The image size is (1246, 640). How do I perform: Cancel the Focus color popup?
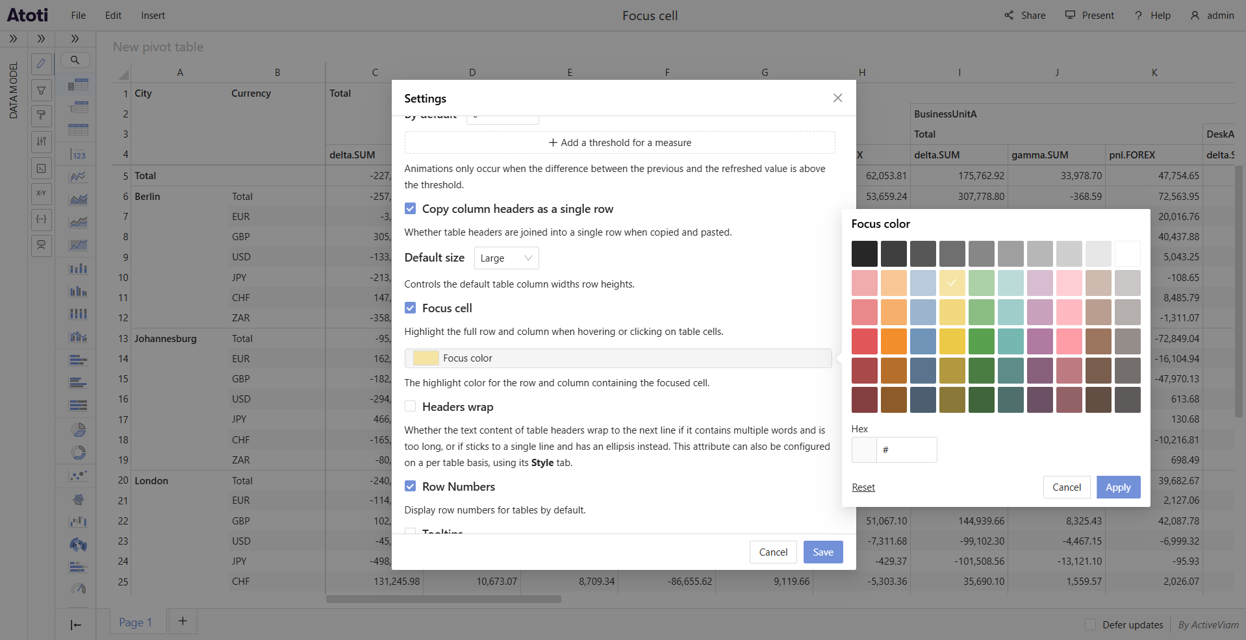coord(1067,487)
